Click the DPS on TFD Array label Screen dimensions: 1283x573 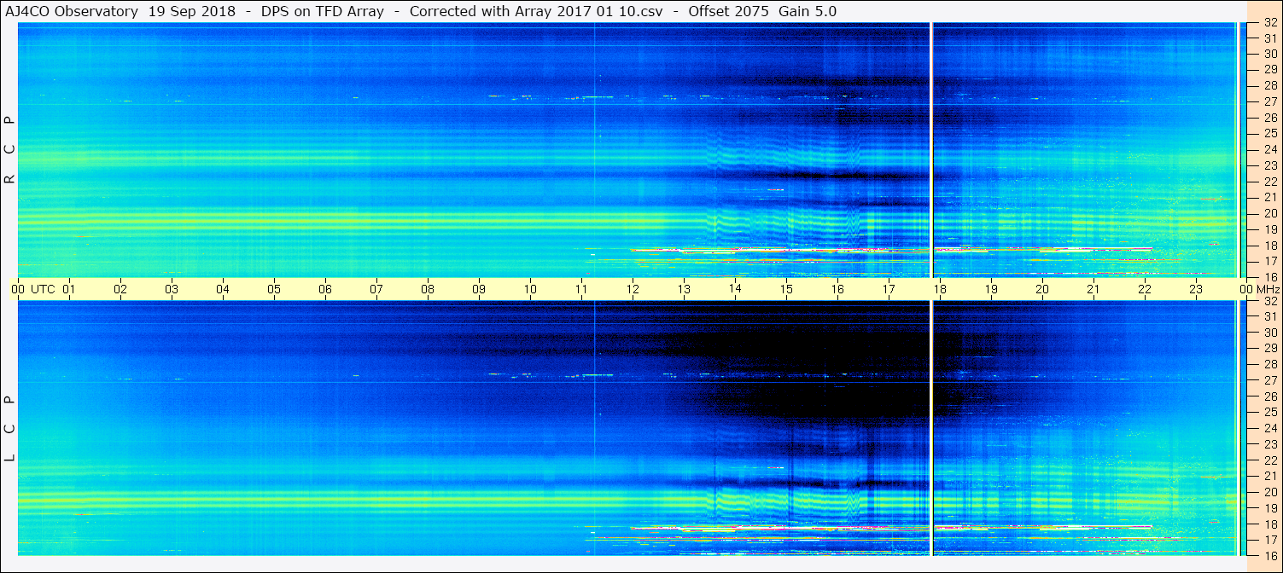pyautogui.click(x=323, y=11)
